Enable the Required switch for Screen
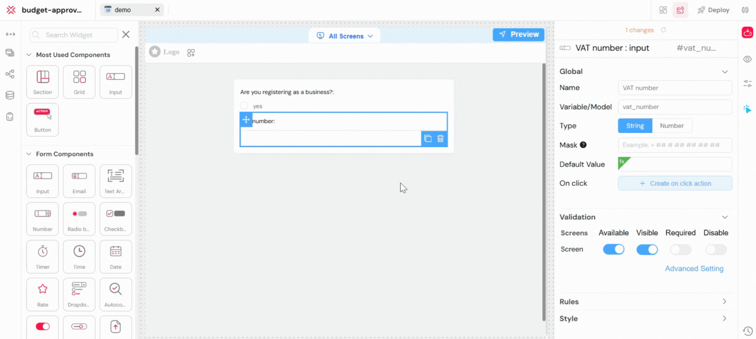Viewport: 756px width, 339px height. pyautogui.click(x=681, y=249)
